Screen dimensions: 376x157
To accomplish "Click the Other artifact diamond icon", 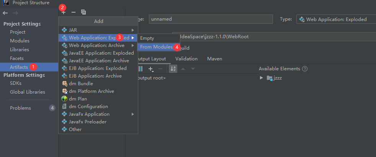I will (x=64, y=129).
